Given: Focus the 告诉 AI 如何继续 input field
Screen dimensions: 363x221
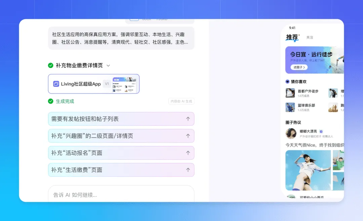Looking at the screenshot, I should coord(121,194).
